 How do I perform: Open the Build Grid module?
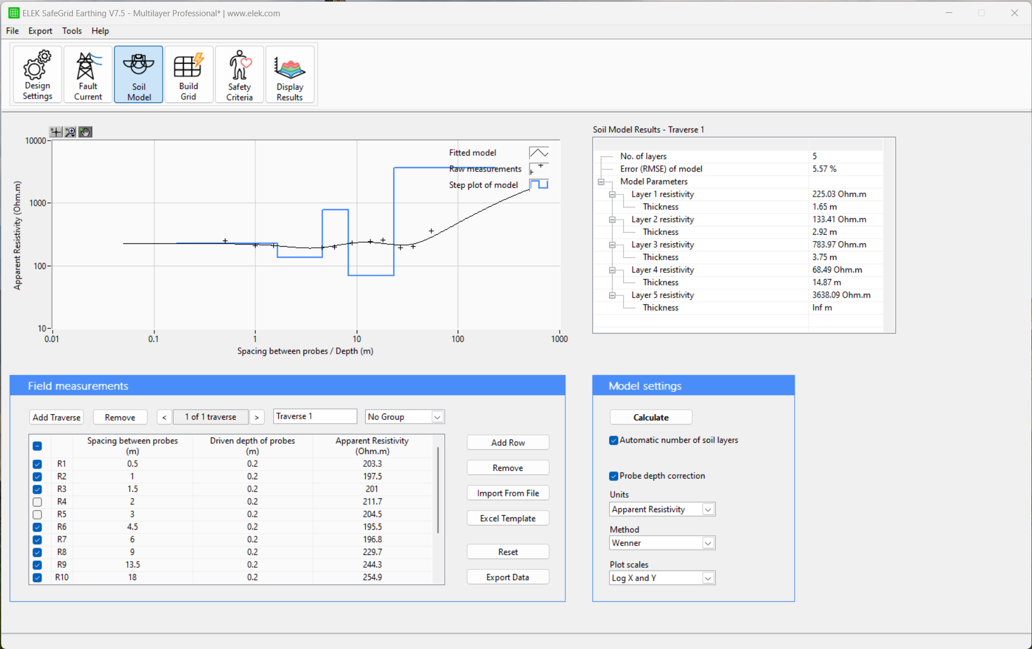(x=188, y=75)
